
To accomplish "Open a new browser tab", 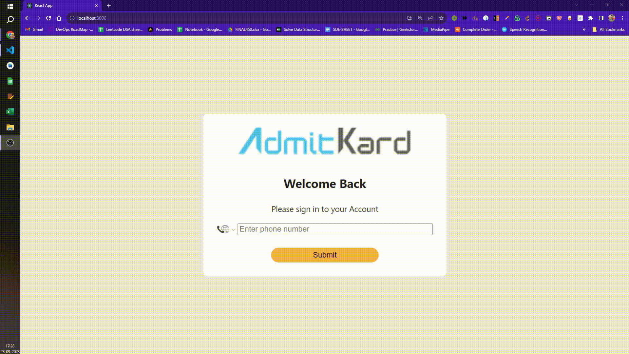I will 109,6.
